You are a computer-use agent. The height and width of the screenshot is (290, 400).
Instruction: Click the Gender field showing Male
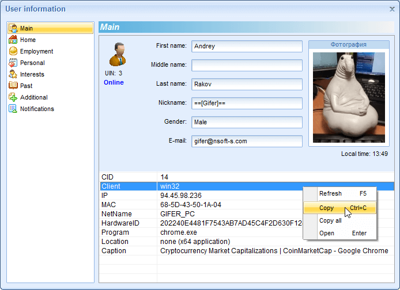[247, 122]
